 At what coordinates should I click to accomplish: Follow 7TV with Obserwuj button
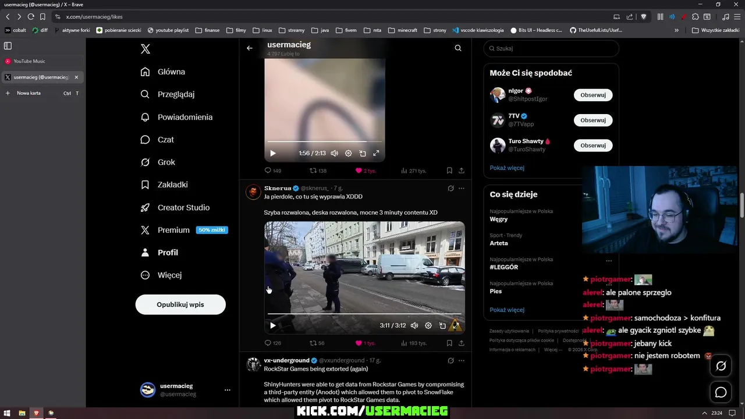click(x=593, y=120)
